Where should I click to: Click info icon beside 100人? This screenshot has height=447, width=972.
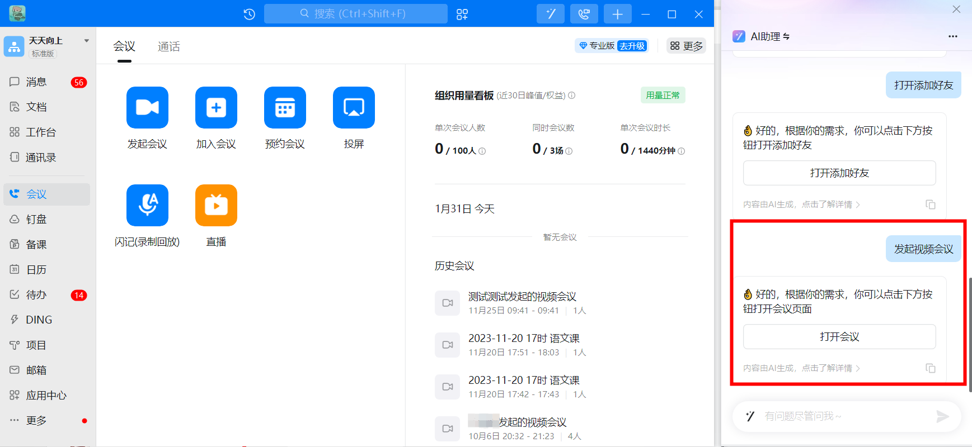tap(482, 151)
